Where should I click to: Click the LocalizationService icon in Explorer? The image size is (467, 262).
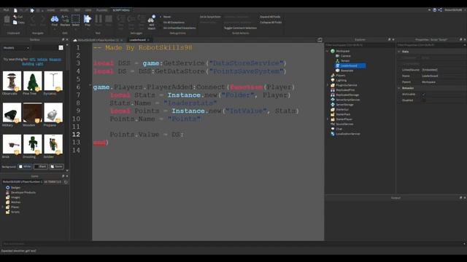(333, 134)
